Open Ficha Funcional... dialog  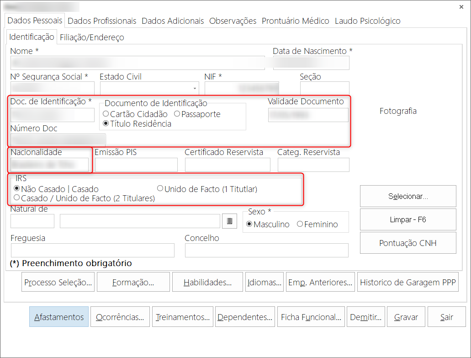[311, 317]
